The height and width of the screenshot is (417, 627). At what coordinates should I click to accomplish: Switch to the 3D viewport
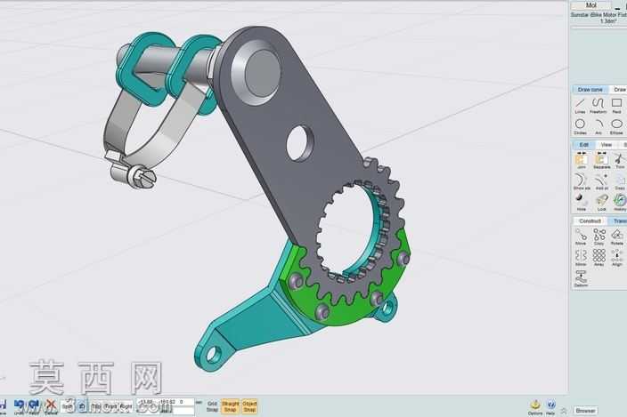coord(82,406)
